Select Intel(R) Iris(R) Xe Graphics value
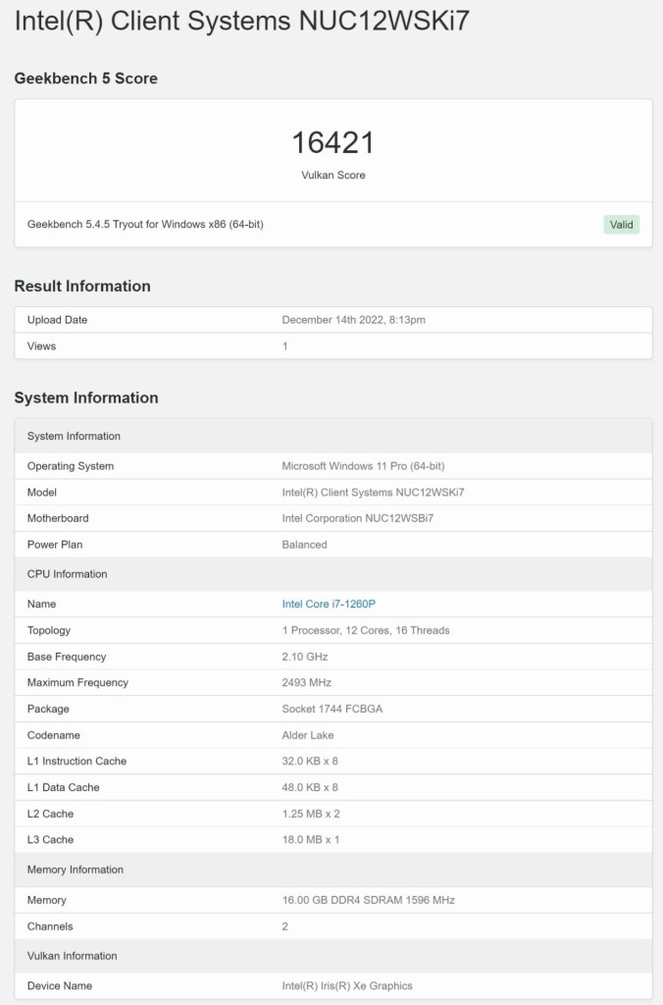Image resolution: width=663 pixels, height=1005 pixels. tap(347, 985)
